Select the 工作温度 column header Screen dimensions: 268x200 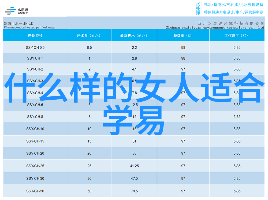coord(237,36)
